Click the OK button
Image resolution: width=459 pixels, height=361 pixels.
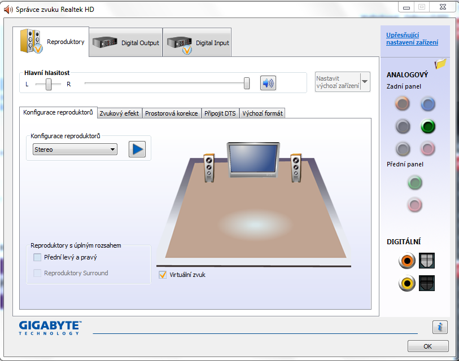pyautogui.click(x=428, y=346)
